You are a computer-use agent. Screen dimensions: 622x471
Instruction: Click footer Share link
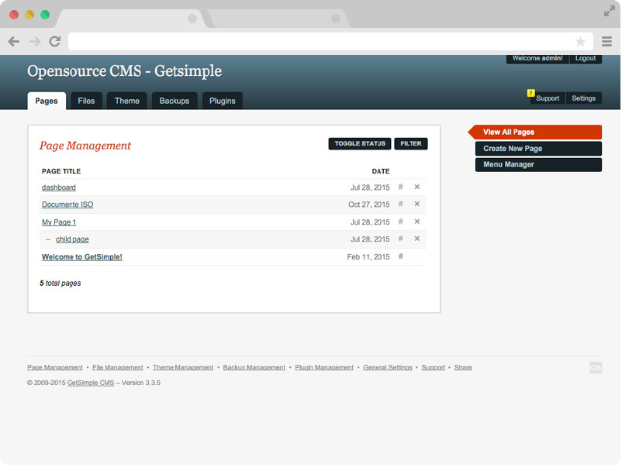tap(463, 368)
